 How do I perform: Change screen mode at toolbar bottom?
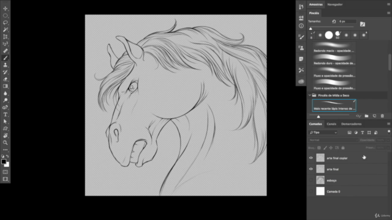coord(6,179)
